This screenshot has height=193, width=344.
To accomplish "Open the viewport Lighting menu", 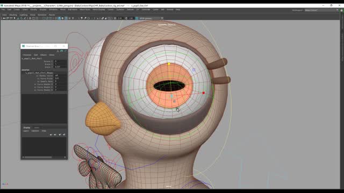I will pyautogui.click(x=24, y=15).
